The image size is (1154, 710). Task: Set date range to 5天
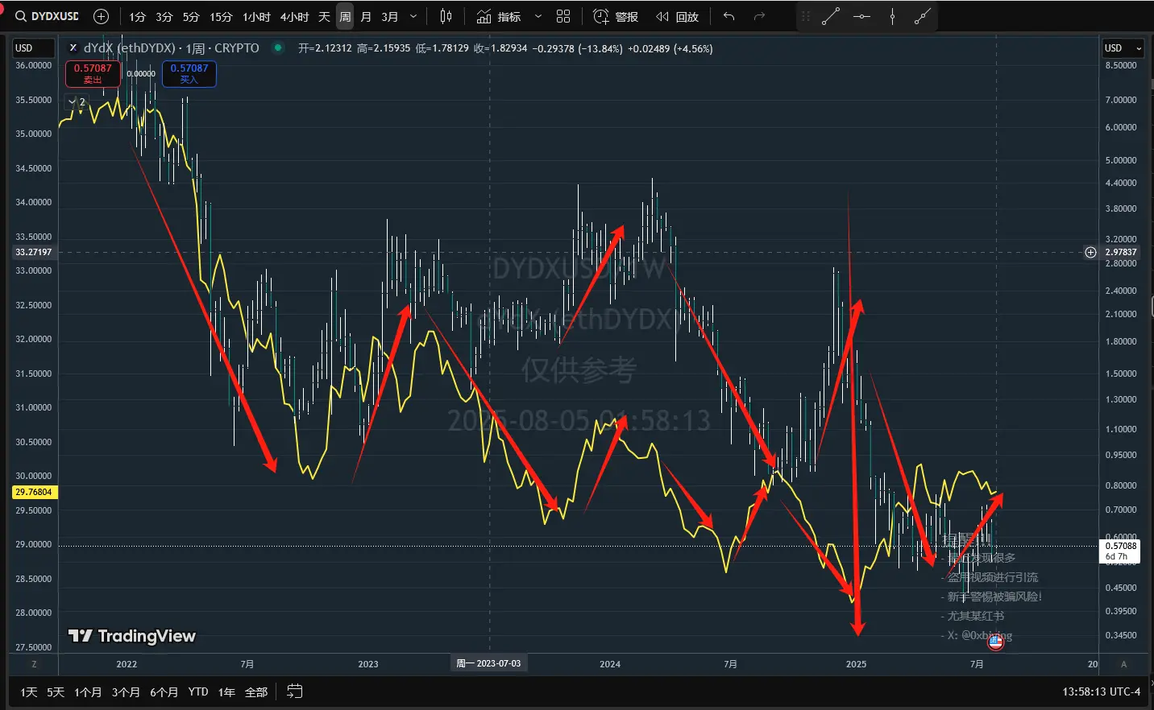point(55,691)
